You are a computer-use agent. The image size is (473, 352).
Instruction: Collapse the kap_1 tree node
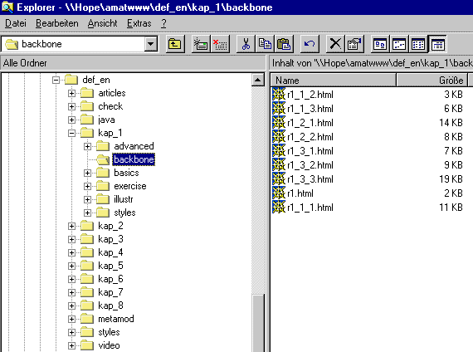point(71,133)
